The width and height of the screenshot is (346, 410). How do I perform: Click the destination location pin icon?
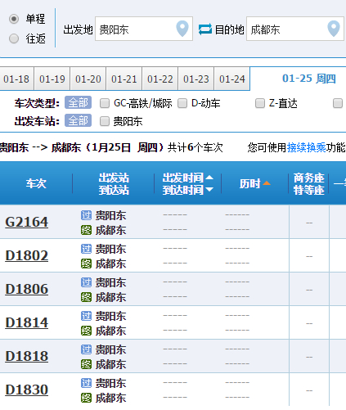point(334,29)
